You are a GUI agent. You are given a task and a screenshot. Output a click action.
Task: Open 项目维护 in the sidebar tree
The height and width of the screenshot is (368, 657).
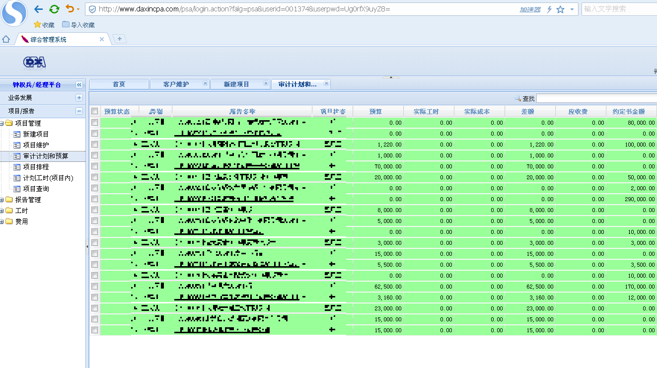[36, 145]
